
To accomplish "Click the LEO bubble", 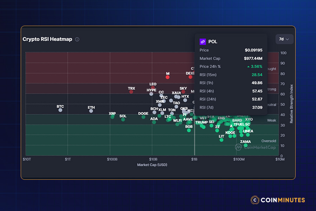I will click(x=153, y=88).
